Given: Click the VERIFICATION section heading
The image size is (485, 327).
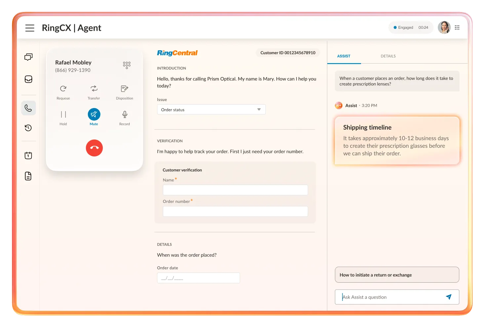Looking at the screenshot, I should (x=170, y=141).
